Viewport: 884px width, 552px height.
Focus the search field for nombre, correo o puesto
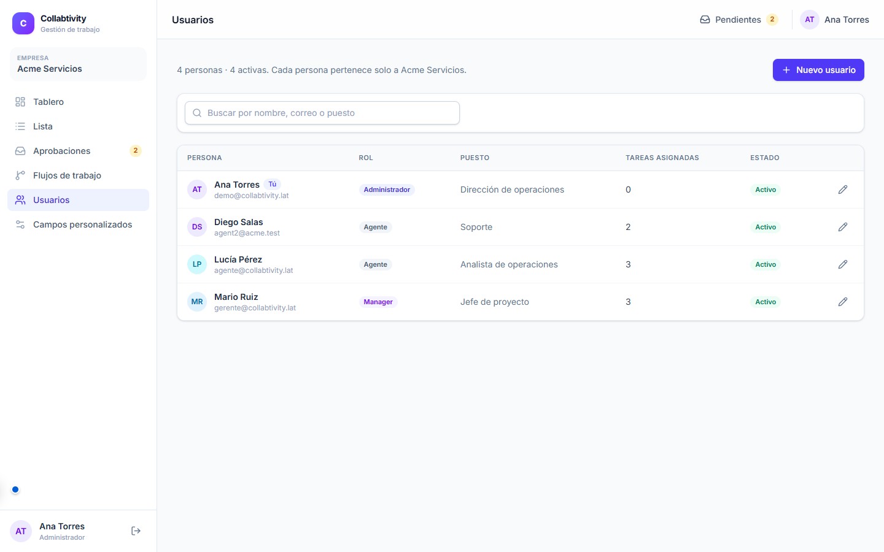point(322,113)
